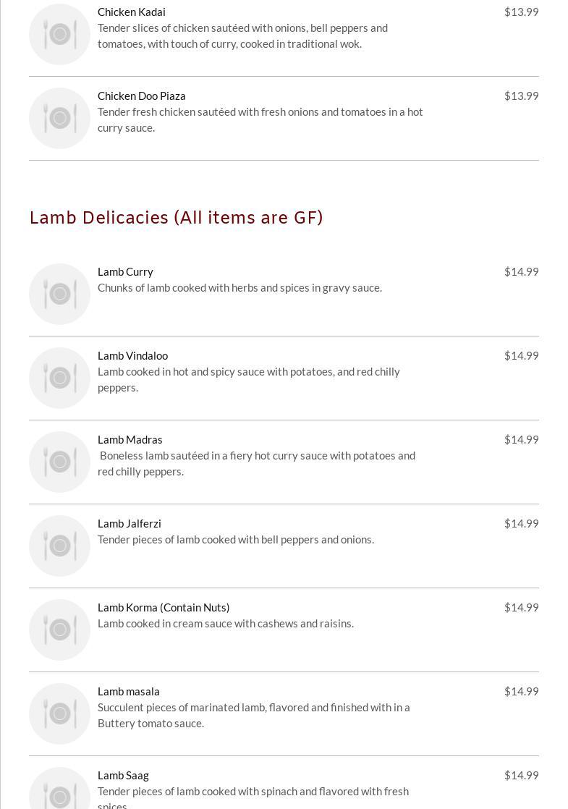Click the Lamb Saag plate icon
This screenshot has width=568, height=809.
[x=59, y=792]
